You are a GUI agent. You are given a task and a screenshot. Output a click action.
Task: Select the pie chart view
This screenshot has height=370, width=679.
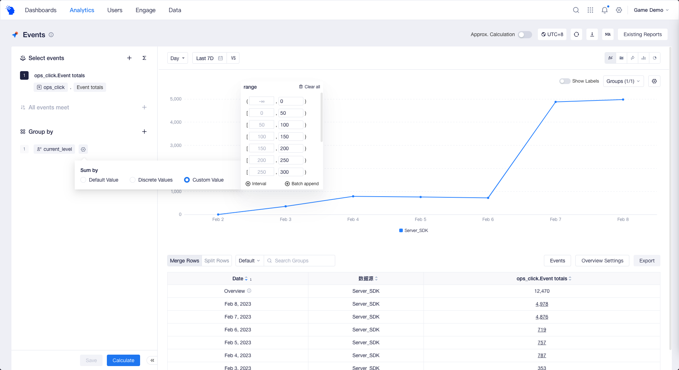click(655, 58)
